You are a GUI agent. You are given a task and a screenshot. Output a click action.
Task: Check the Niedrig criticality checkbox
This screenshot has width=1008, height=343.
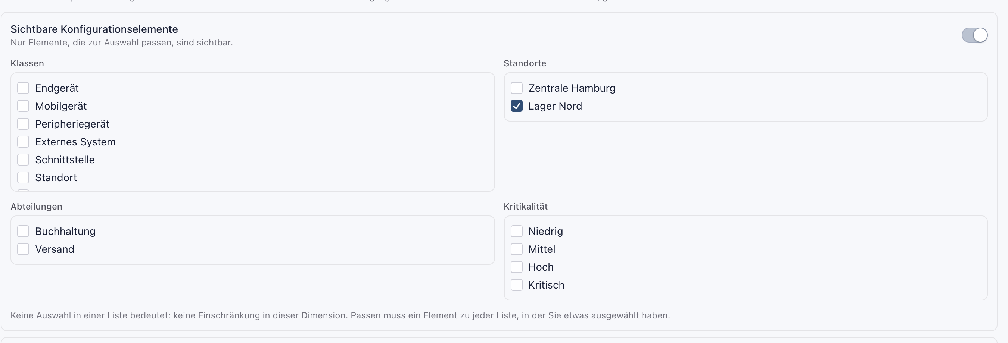(517, 231)
